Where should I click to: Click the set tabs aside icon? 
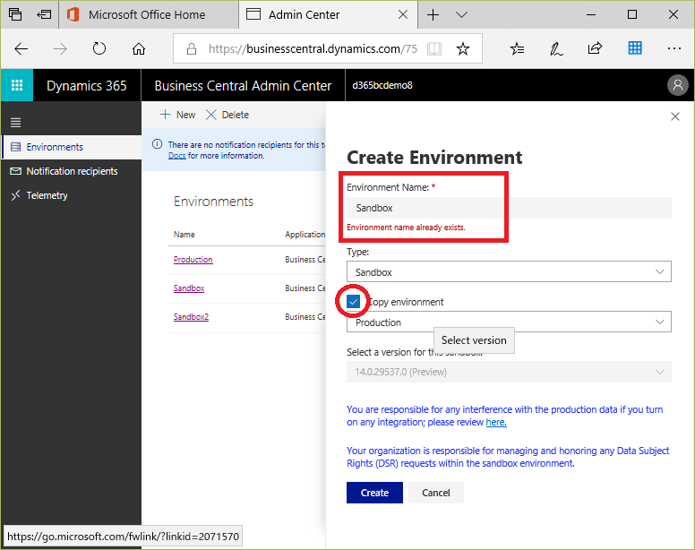pyautogui.click(x=44, y=14)
